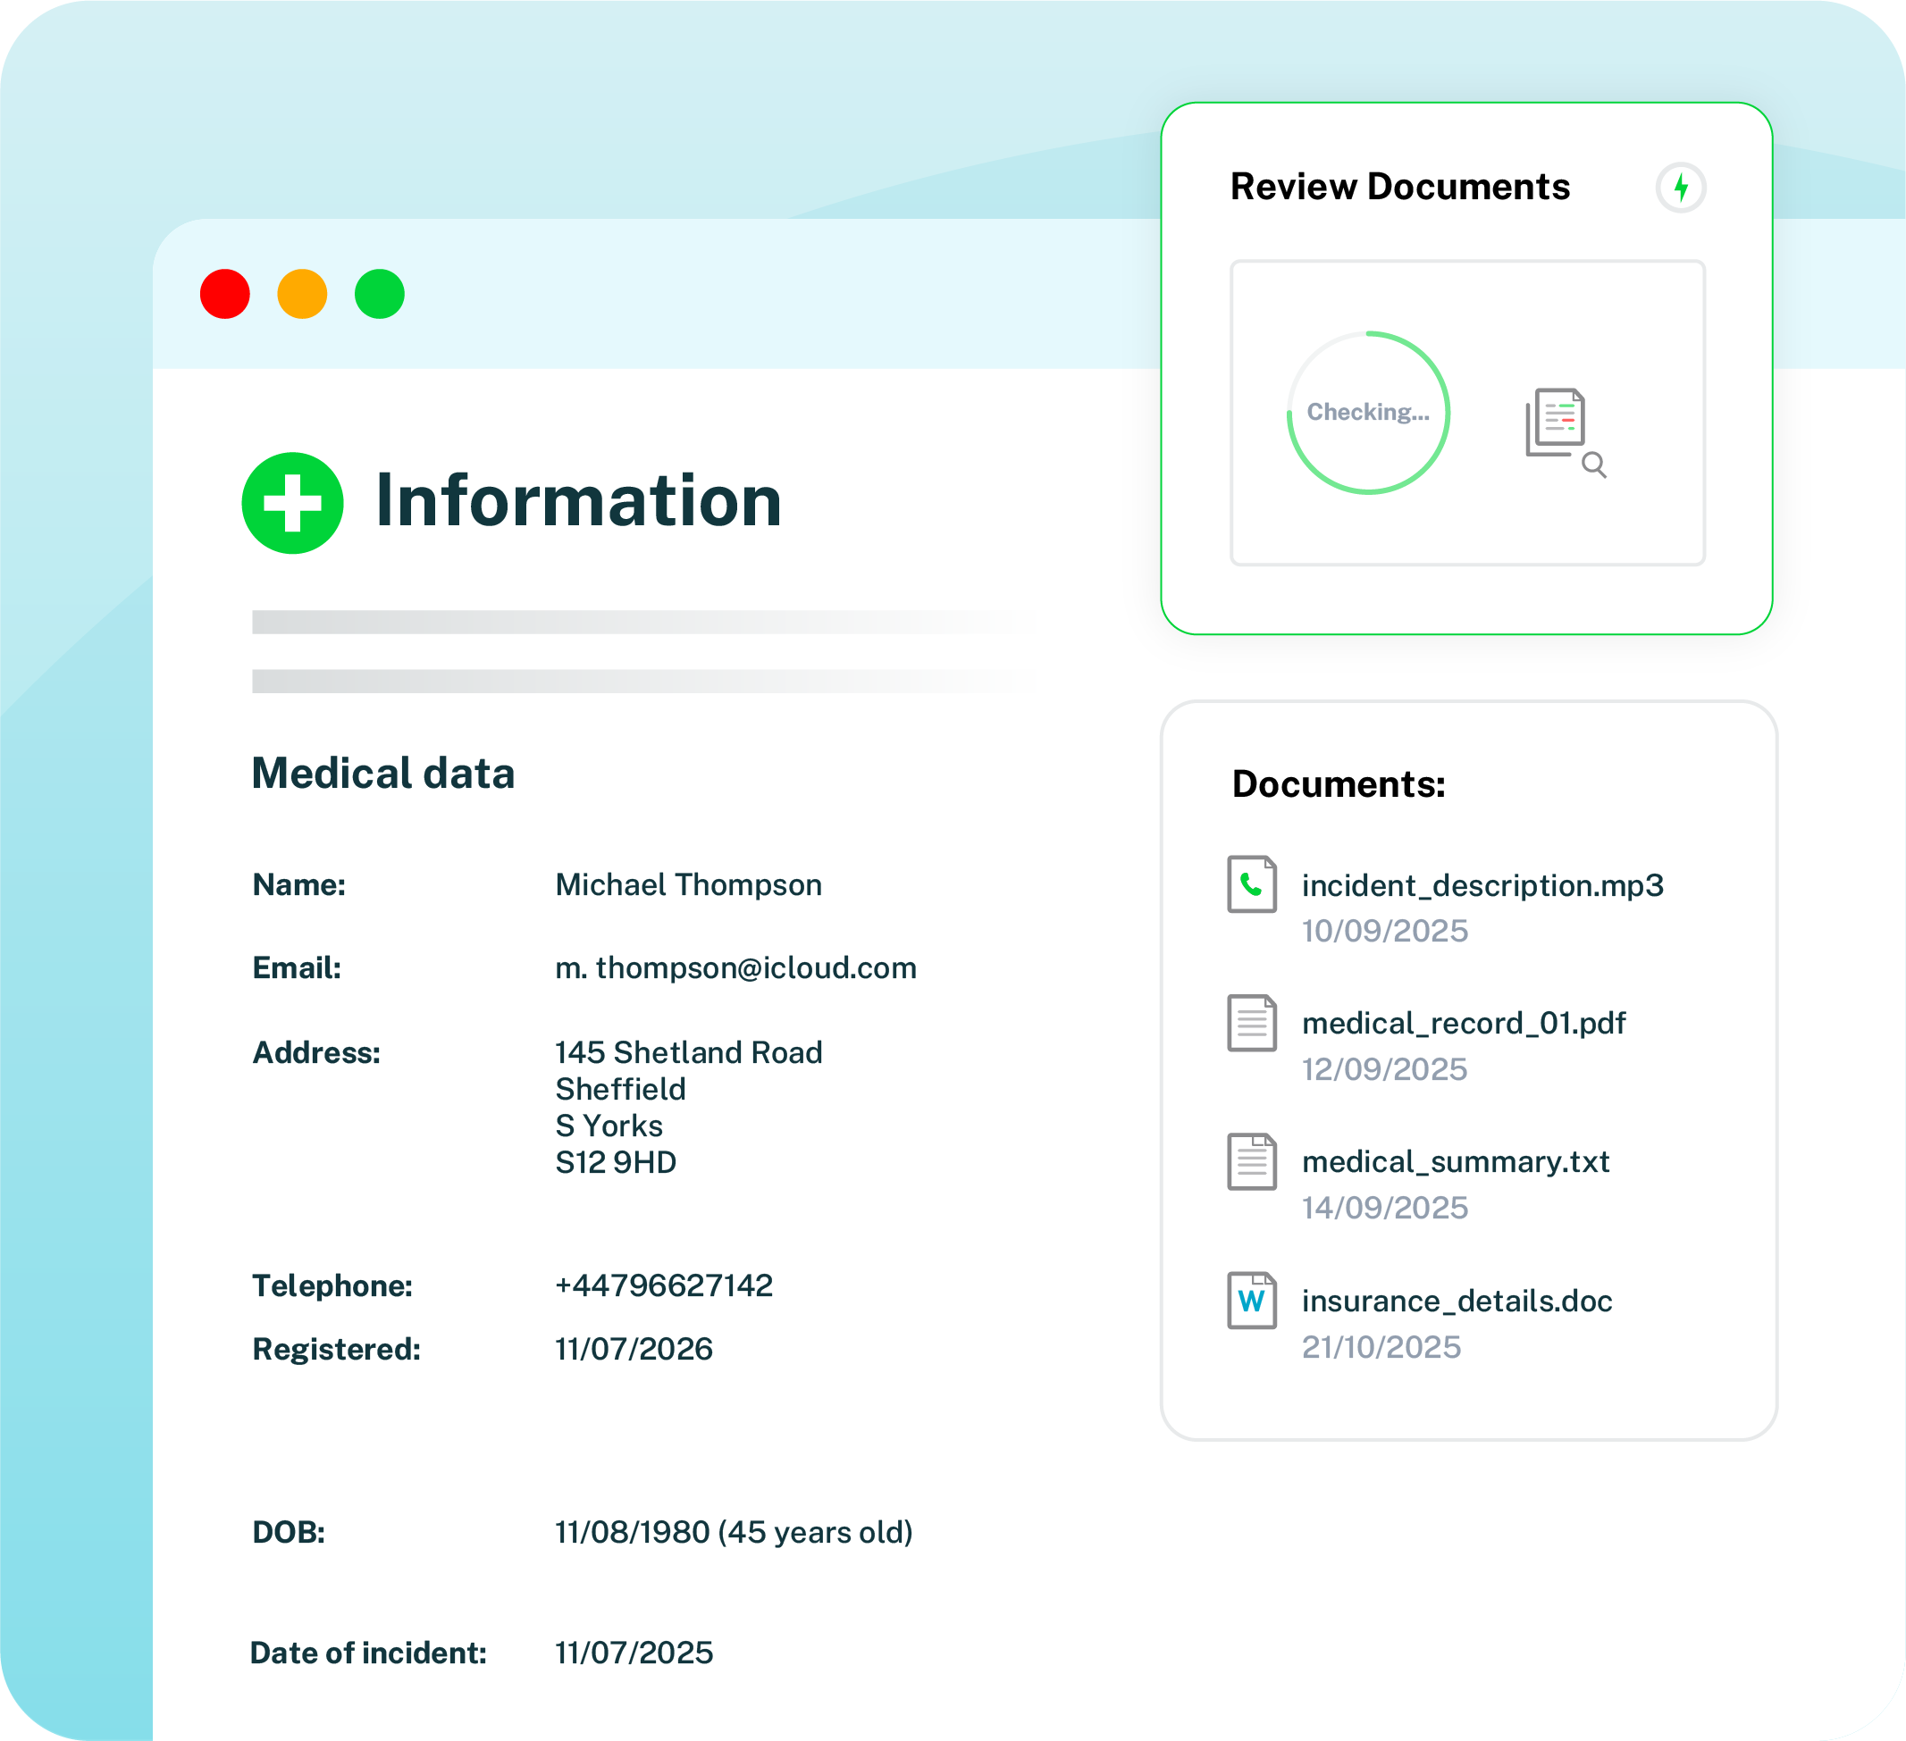
Task: Click the Michael Thompson name field
Action: [688, 884]
